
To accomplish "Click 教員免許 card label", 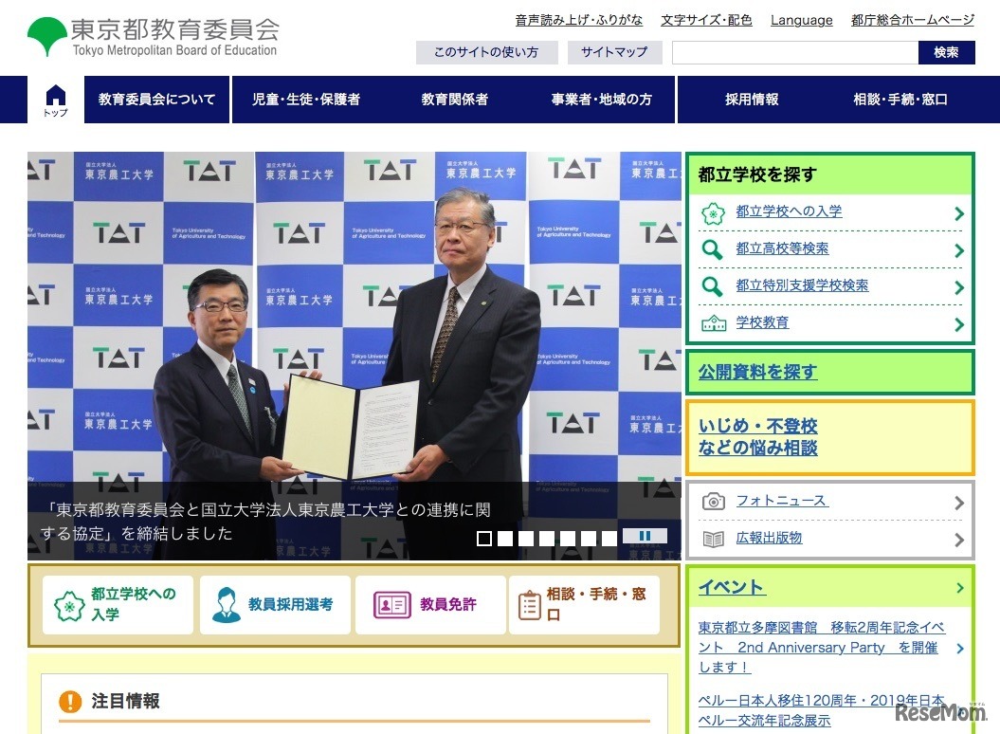I will coord(448,604).
